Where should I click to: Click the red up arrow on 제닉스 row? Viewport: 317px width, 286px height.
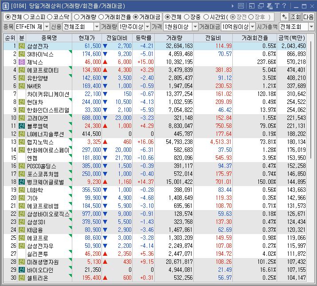[x=105, y=62]
